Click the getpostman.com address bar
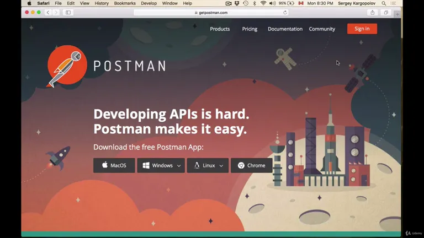Image resolution: width=424 pixels, height=238 pixels. [211, 13]
